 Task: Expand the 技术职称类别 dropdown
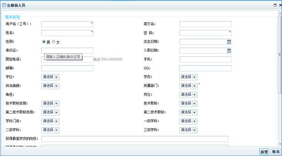[x=50, y=104]
